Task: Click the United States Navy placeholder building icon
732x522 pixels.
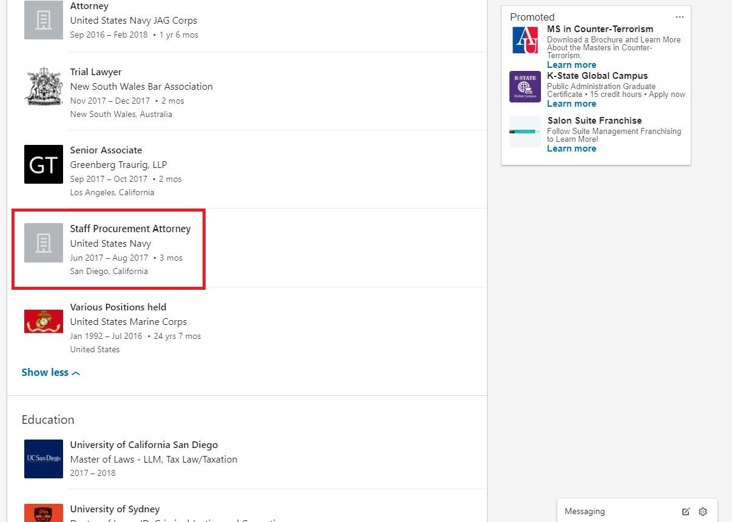Action: pos(44,243)
